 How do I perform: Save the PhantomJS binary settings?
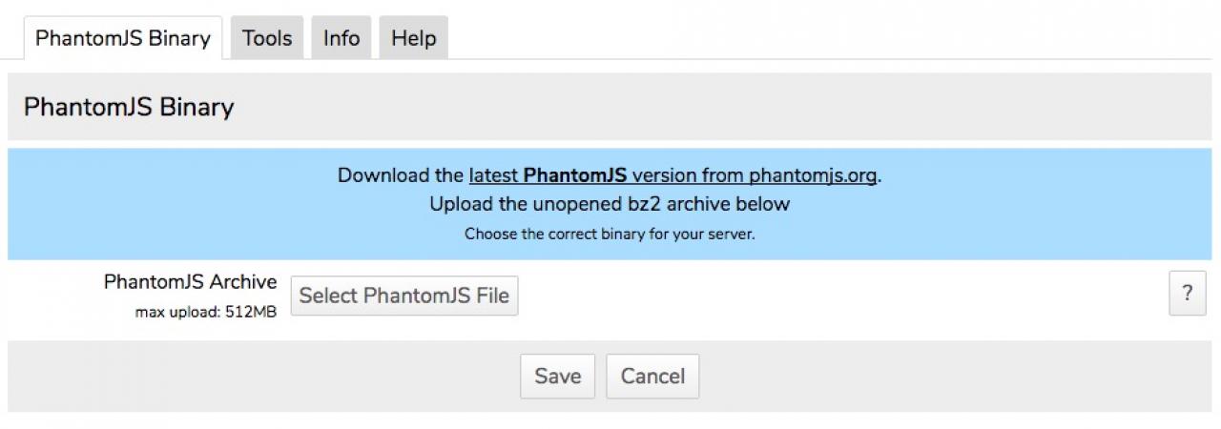557,376
